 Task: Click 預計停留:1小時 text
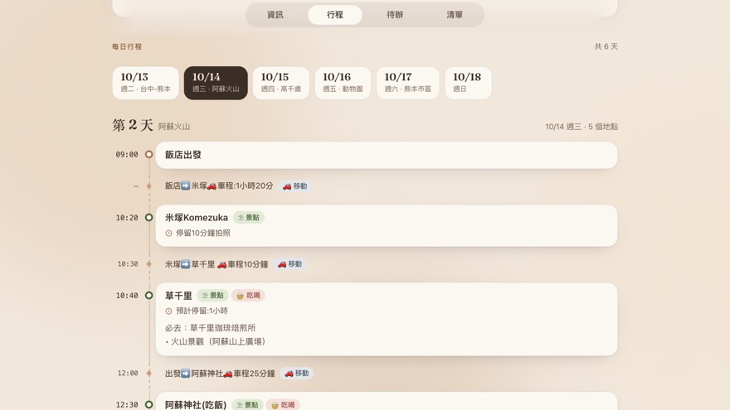tap(202, 311)
